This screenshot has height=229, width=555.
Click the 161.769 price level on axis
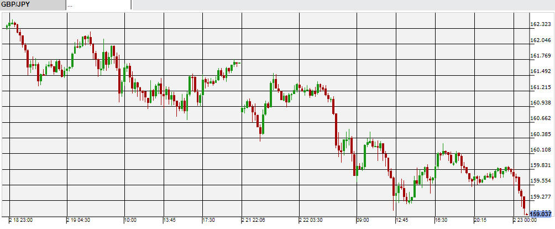point(541,56)
